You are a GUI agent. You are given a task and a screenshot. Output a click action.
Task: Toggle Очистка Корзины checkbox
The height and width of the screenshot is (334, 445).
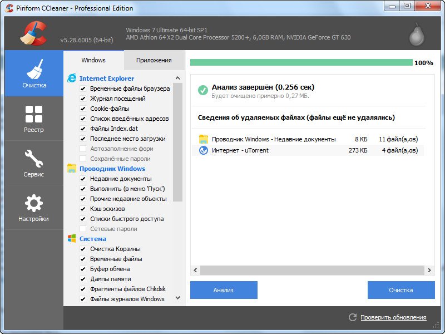coord(83,249)
